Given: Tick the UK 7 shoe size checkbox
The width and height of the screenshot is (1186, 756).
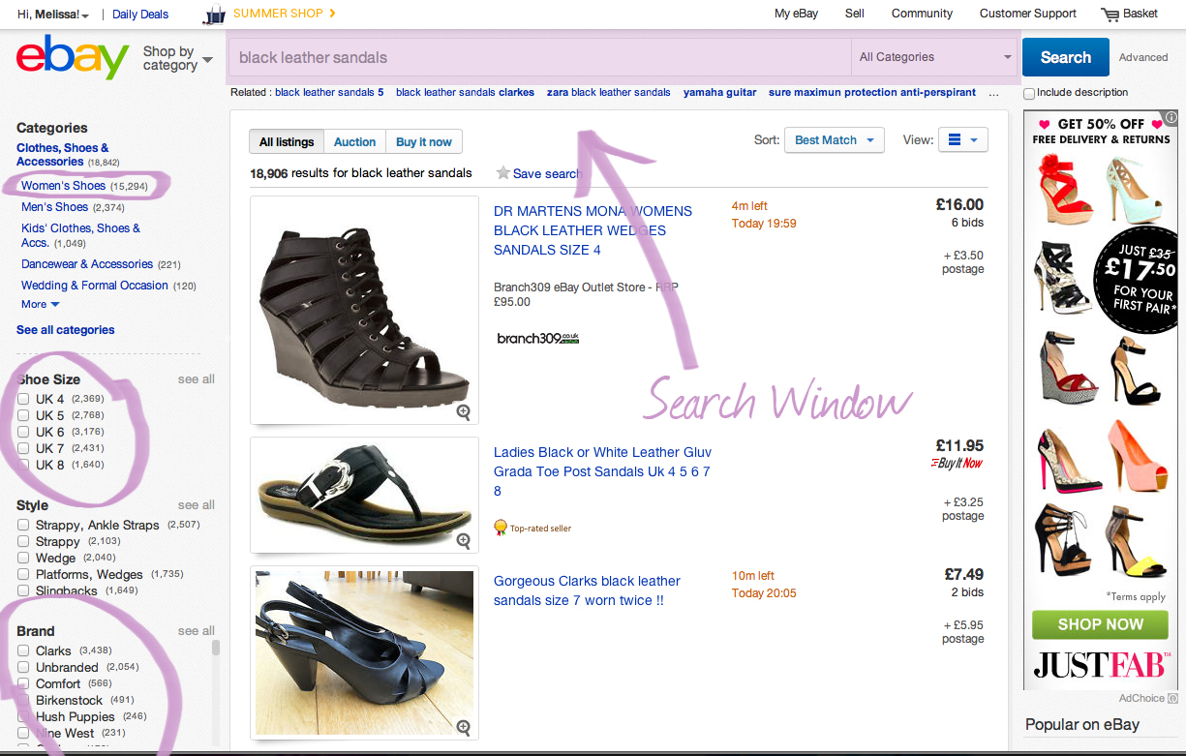Looking at the screenshot, I should [23, 449].
